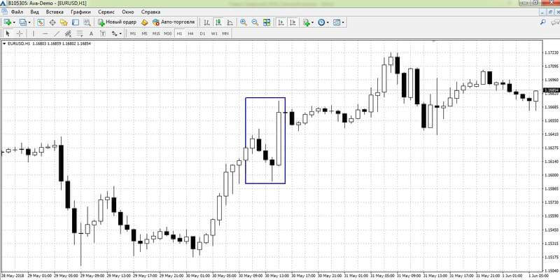Open the Файл menu

coord(17,12)
